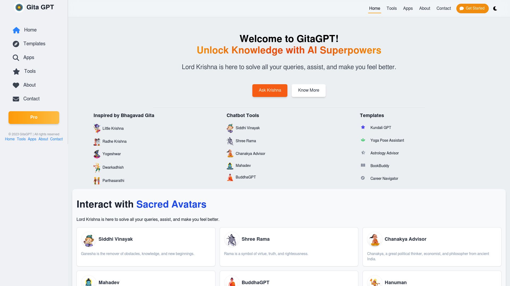The height and width of the screenshot is (286, 510).
Task: Click the Pro upgrade button
Action: click(34, 117)
